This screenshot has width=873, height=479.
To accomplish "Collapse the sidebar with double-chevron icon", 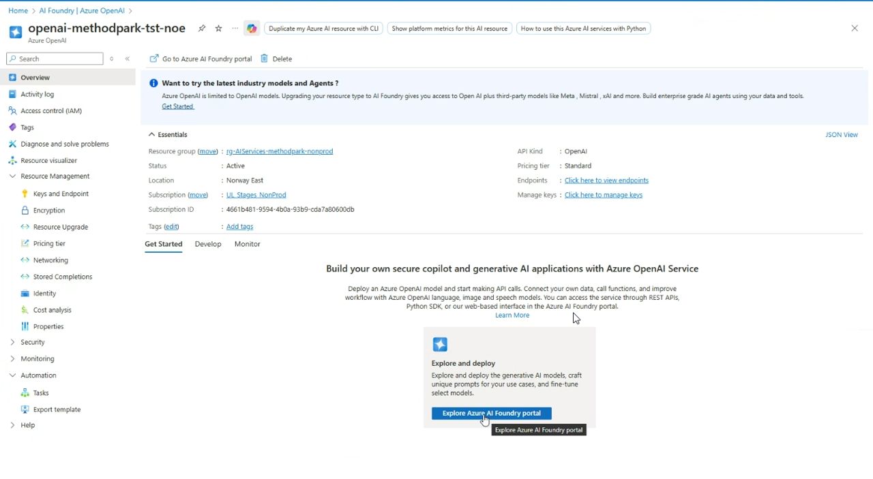I will pos(128,59).
